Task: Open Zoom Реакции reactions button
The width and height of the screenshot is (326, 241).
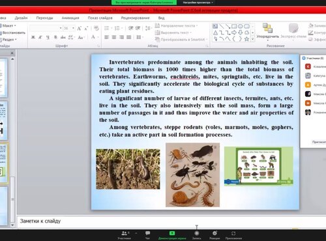Action: tap(215, 235)
